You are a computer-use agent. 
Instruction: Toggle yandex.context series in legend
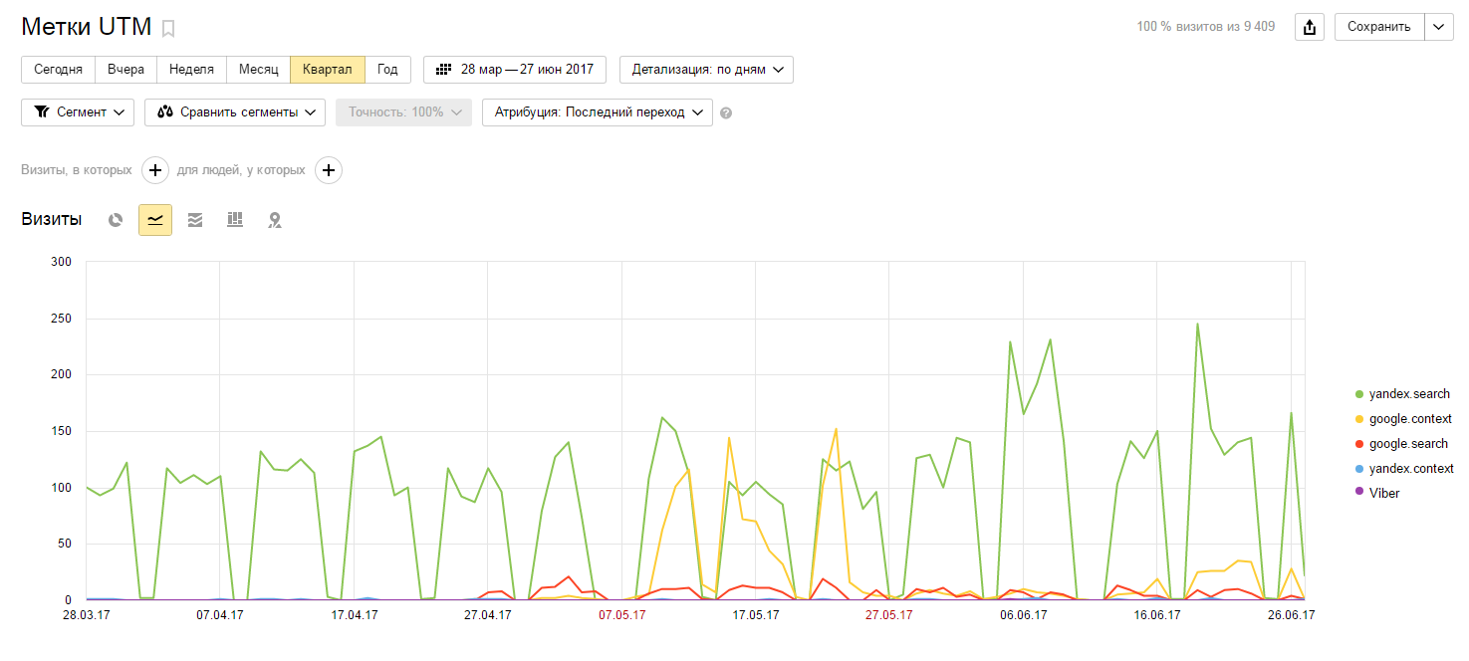point(1404,468)
